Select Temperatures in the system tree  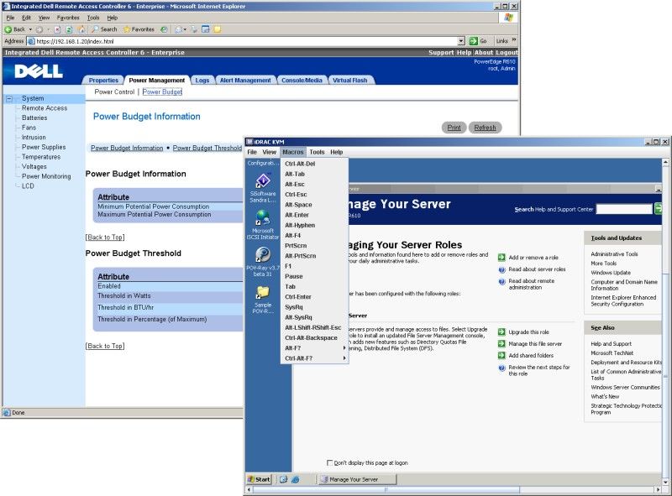[x=40, y=157]
